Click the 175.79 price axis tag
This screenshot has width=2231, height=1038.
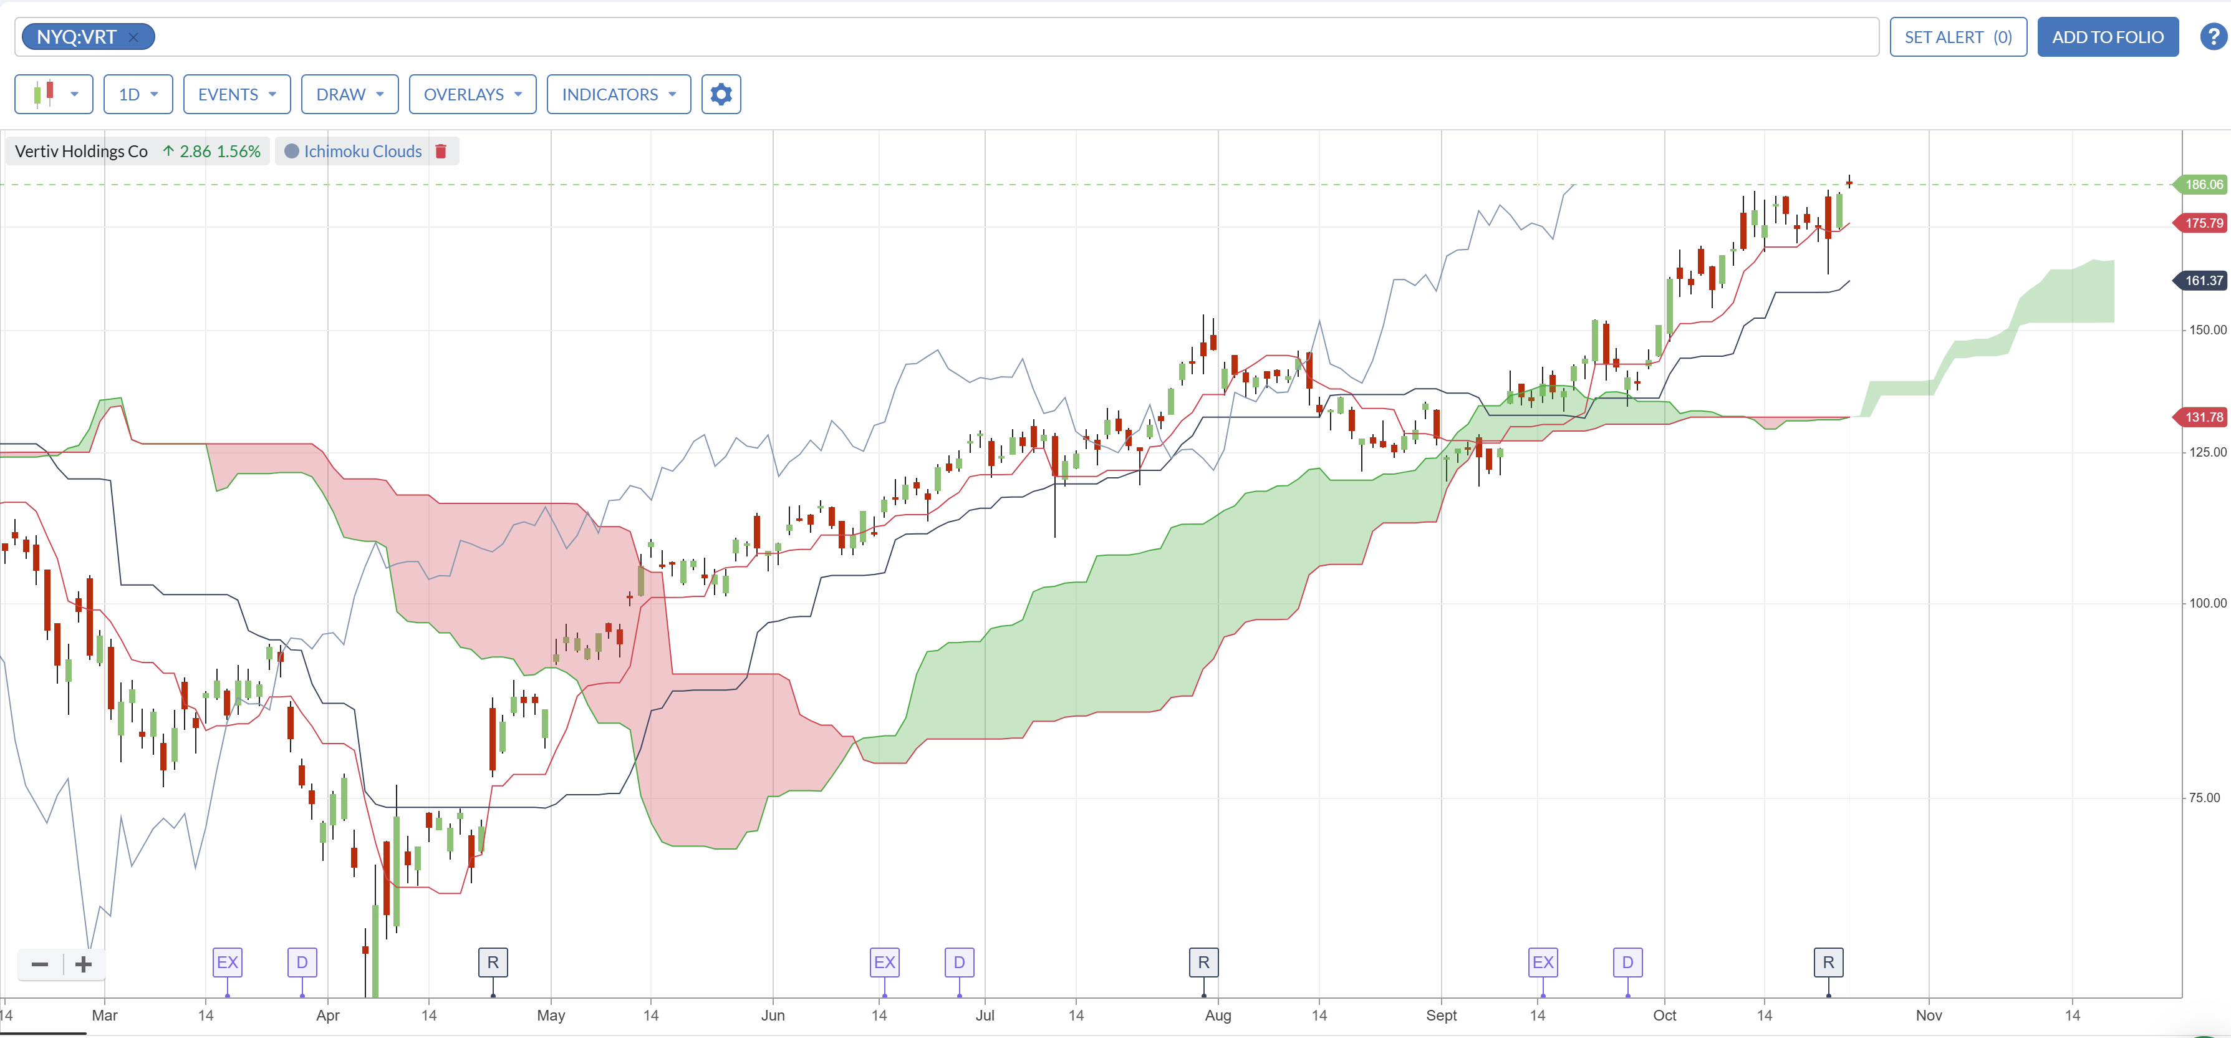tap(2202, 223)
